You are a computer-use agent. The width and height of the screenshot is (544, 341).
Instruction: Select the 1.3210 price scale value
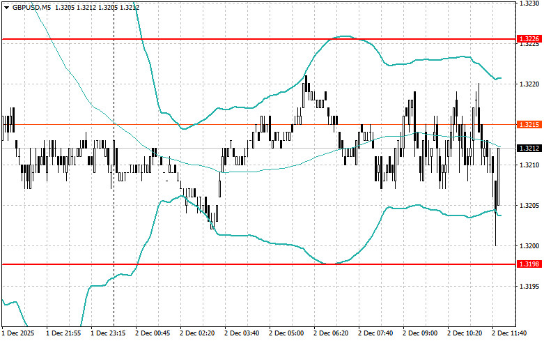529,165
